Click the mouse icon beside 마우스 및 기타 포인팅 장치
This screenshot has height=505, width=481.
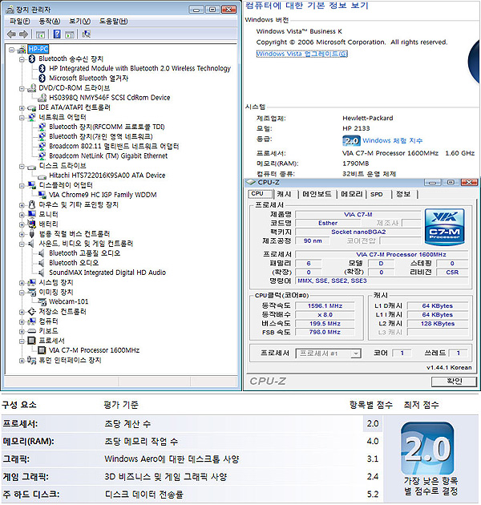pyautogui.click(x=31, y=204)
